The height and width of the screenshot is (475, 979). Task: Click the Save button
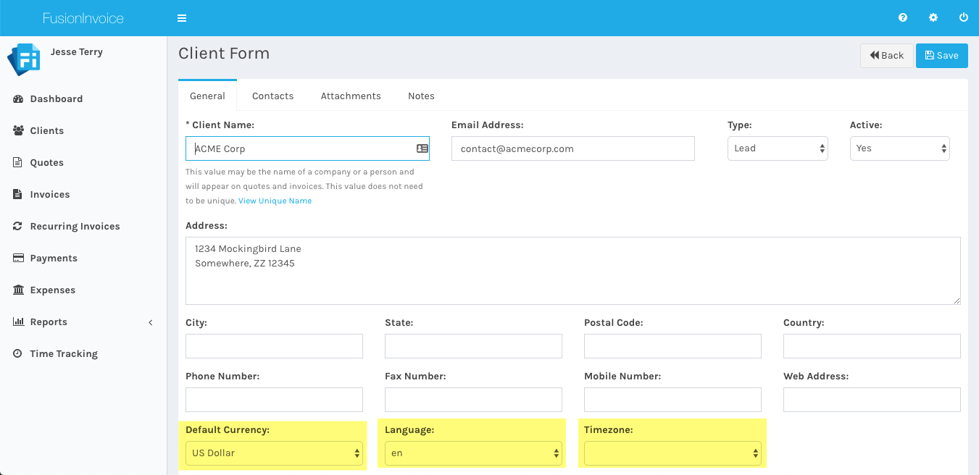tap(941, 56)
